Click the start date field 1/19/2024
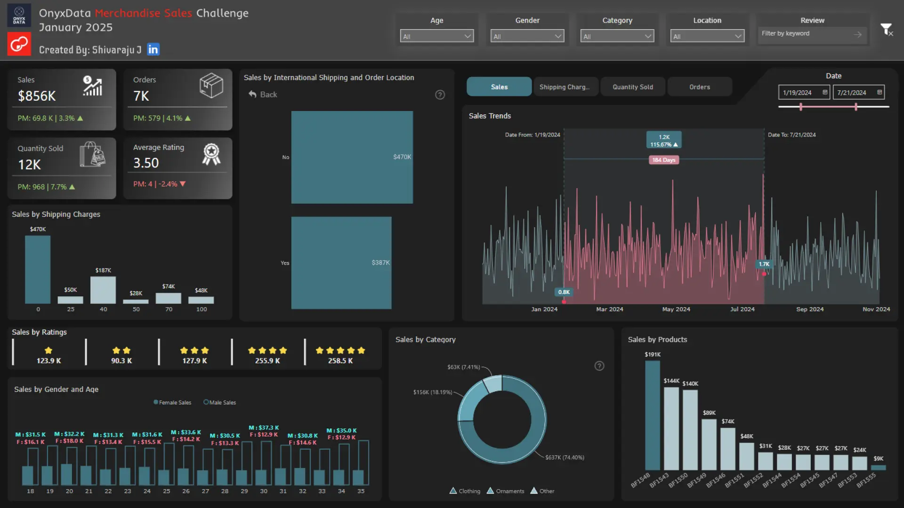The height and width of the screenshot is (508, 904). 804,92
